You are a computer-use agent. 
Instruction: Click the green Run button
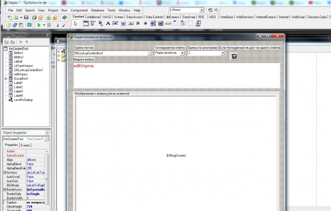39,25
